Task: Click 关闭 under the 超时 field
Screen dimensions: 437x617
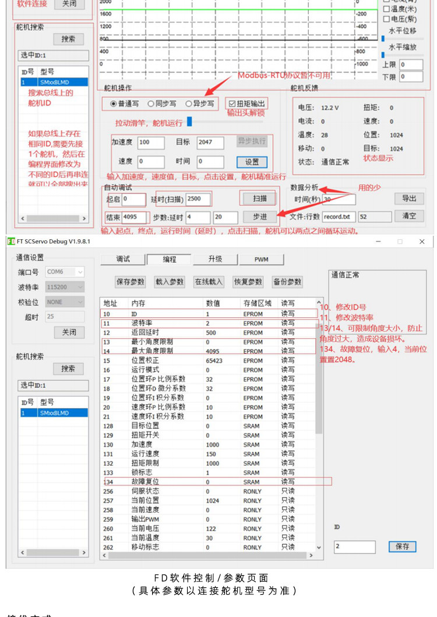Action: coord(69,332)
